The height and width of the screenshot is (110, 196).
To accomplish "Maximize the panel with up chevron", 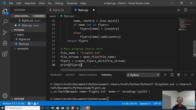I will tap(186, 75).
